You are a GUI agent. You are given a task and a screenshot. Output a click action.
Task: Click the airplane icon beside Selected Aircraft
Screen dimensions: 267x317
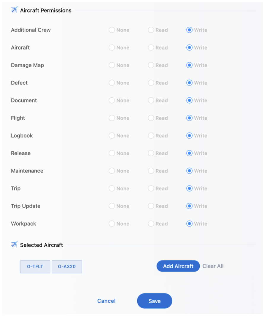[x=14, y=245]
